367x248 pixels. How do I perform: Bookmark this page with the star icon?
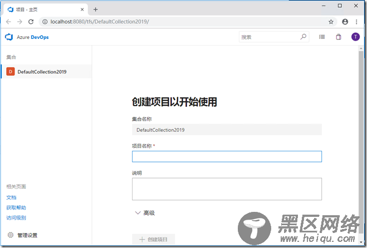coord(331,22)
